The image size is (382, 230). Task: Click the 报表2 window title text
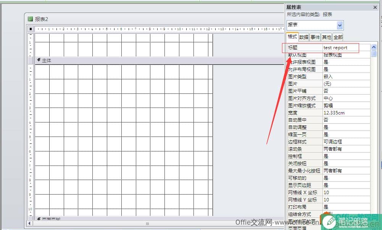(x=42, y=19)
